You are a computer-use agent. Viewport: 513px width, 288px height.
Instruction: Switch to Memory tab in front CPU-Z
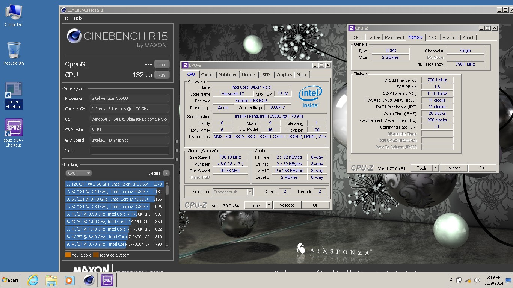click(x=249, y=75)
